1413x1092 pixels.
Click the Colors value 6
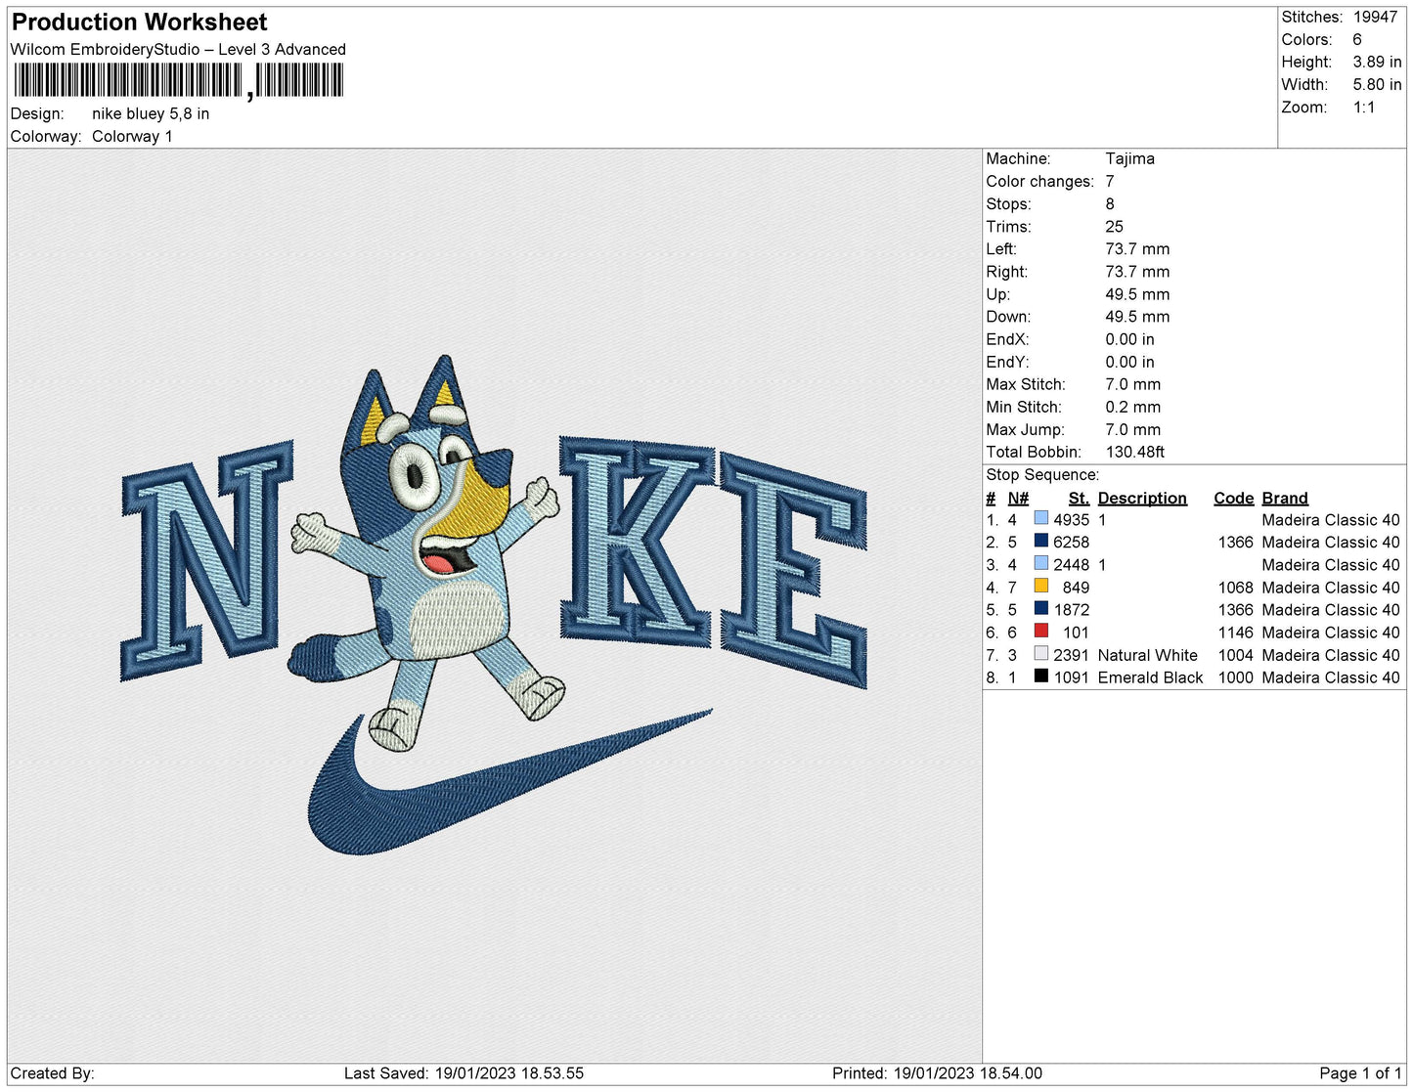click(x=1357, y=39)
